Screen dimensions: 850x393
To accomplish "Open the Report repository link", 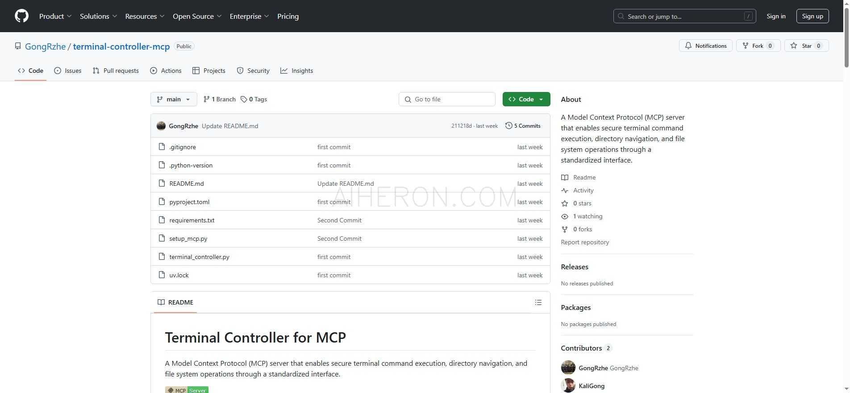I will [x=585, y=242].
